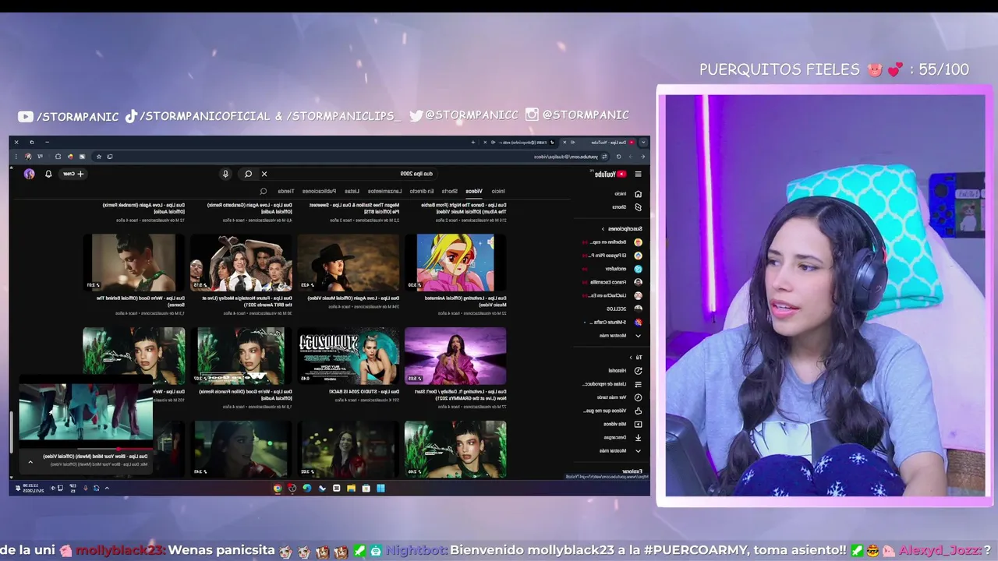The width and height of the screenshot is (998, 561).
Task: Seek on the mini player progress bar
Action: pos(87,449)
